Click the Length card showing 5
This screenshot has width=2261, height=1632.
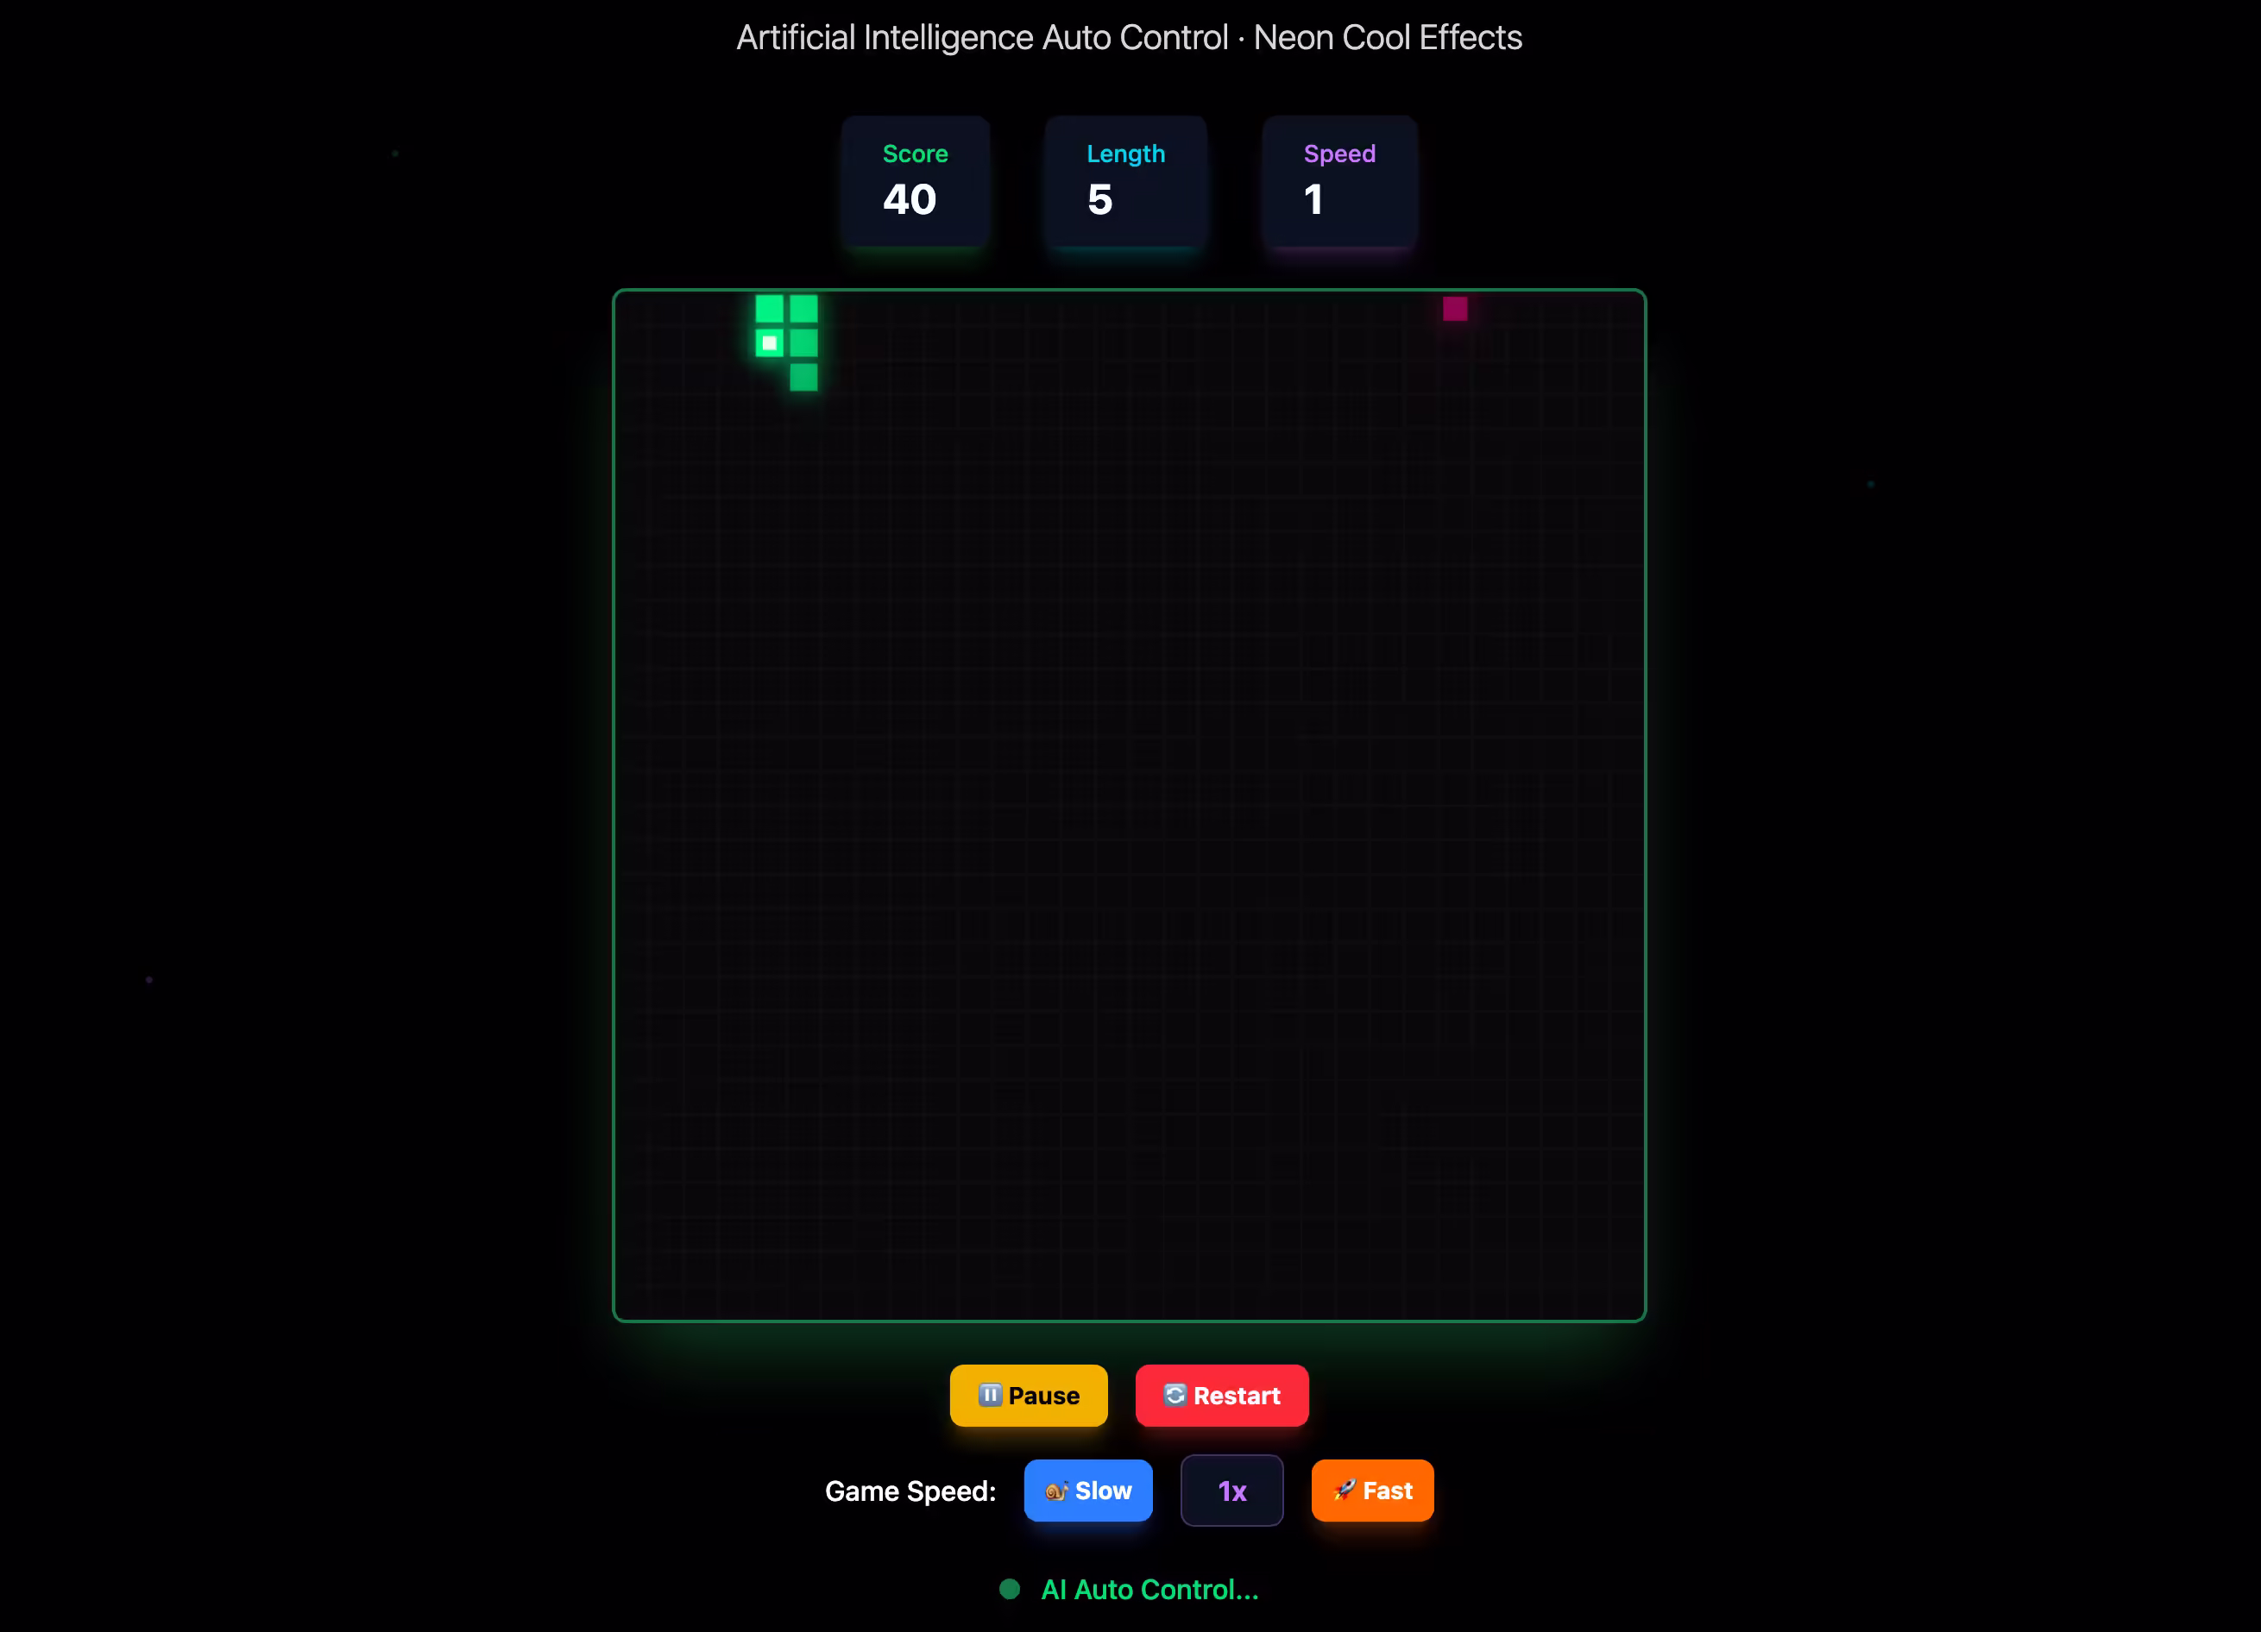click(x=1124, y=181)
